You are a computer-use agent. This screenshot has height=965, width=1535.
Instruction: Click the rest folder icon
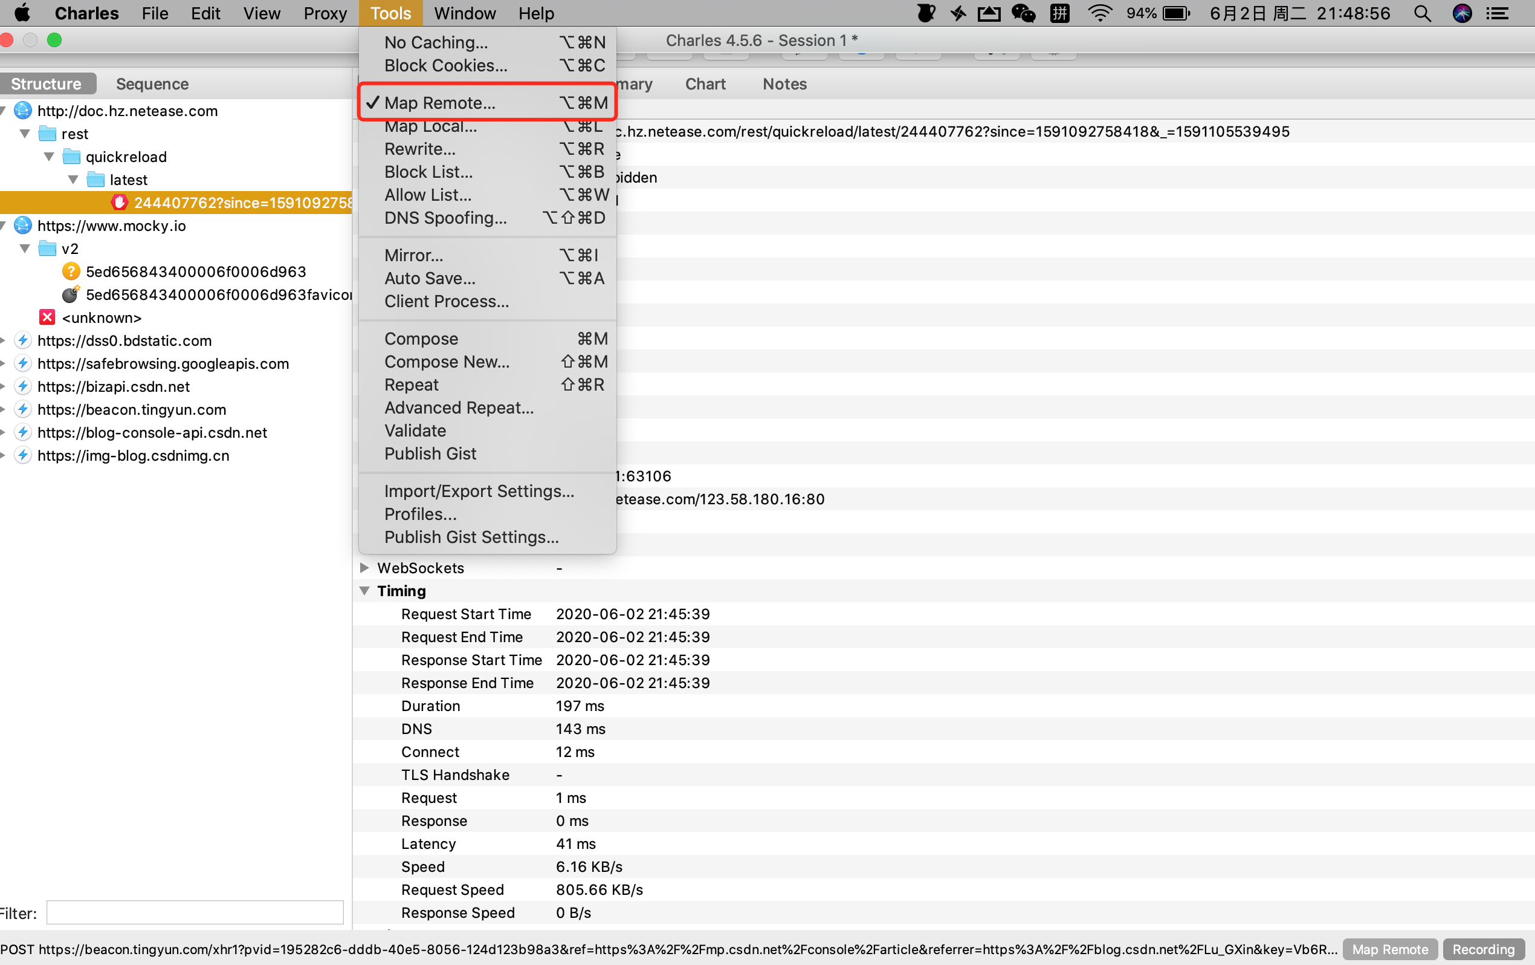point(47,133)
